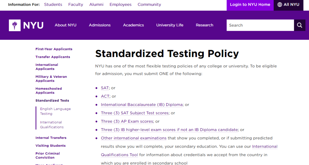Viewport: 309px width, 165px height.
Task: Open the All NYU globe menu
Action: 288,5
